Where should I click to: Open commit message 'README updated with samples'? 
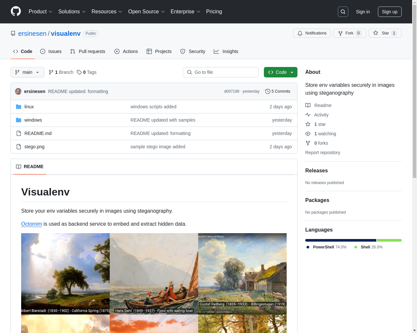(163, 120)
